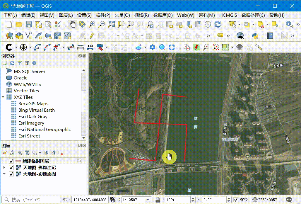Open the 视图(V) menu

coord(47,15)
